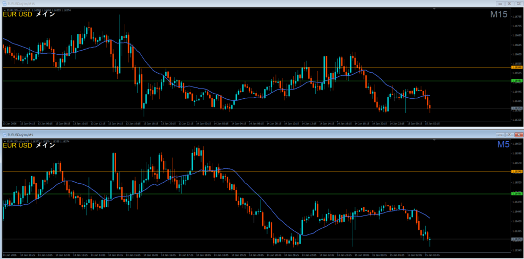Image resolution: width=524 pixels, height=259 pixels.
Task: Select gray current price tag in M5 chart
Action: pos(517,239)
